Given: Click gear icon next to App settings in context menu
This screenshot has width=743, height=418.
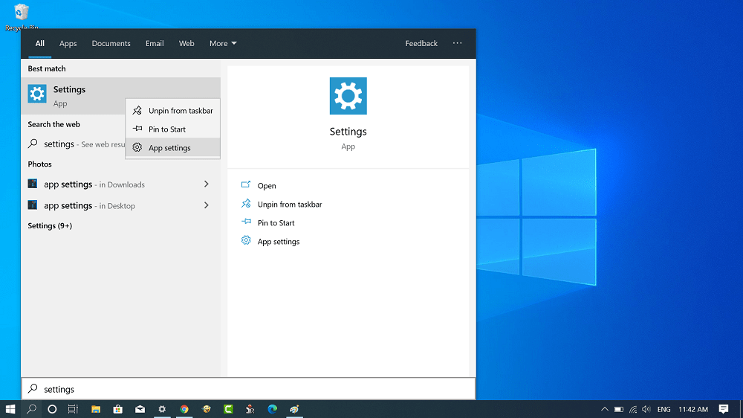Looking at the screenshot, I should [137, 147].
